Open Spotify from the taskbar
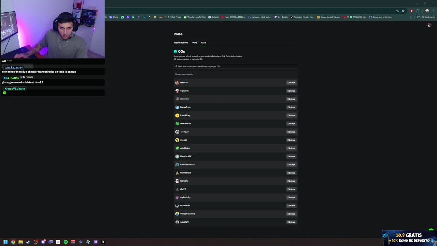The image size is (437, 246). [66, 242]
